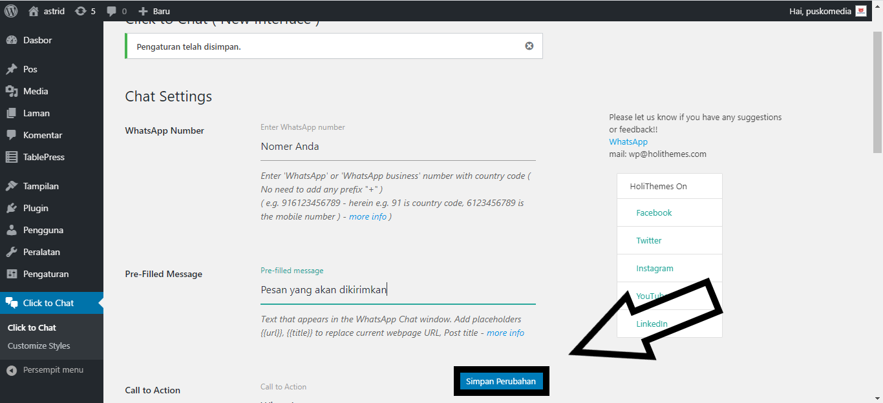Click the WordPress logo in the admin bar
This screenshot has width=883, height=403.
10,10
